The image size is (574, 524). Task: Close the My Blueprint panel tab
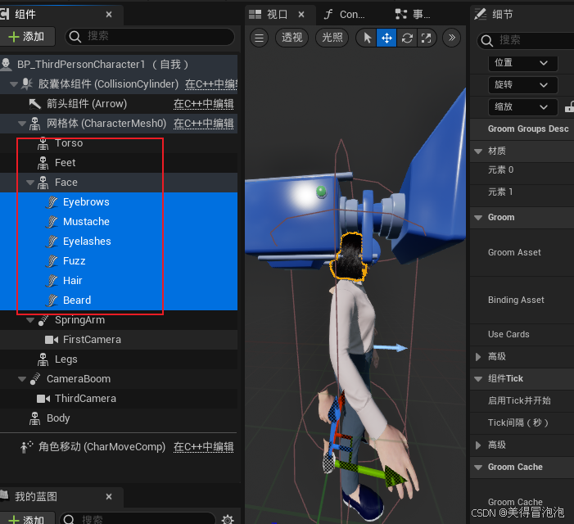109,497
